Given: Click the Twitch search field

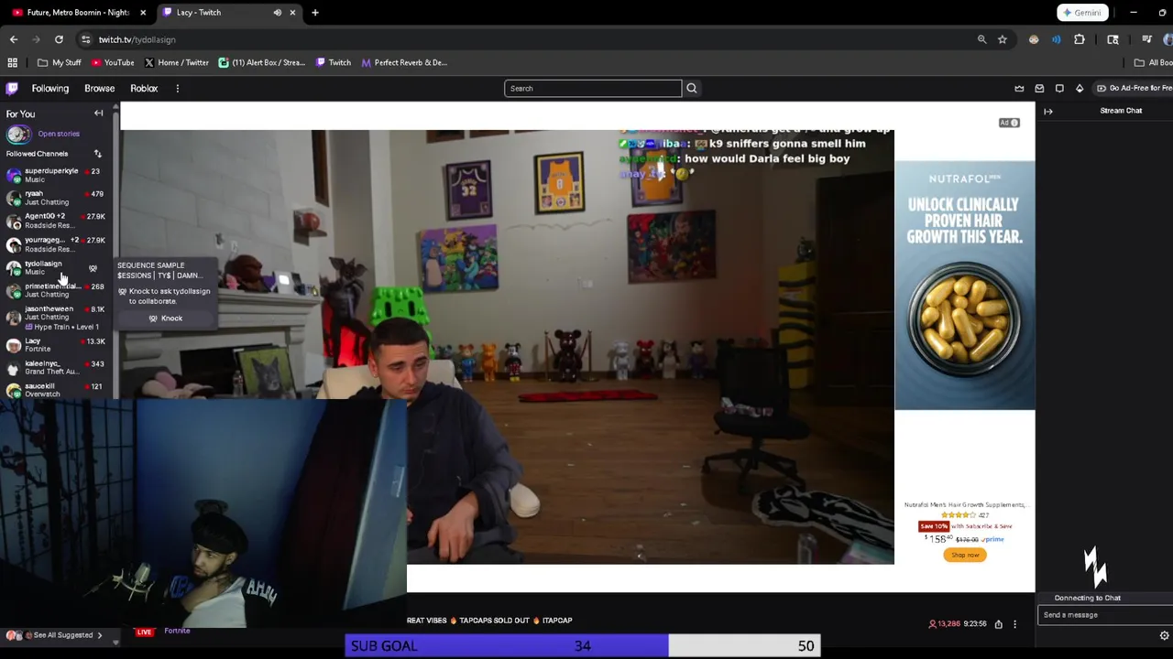Looking at the screenshot, I should tap(593, 89).
